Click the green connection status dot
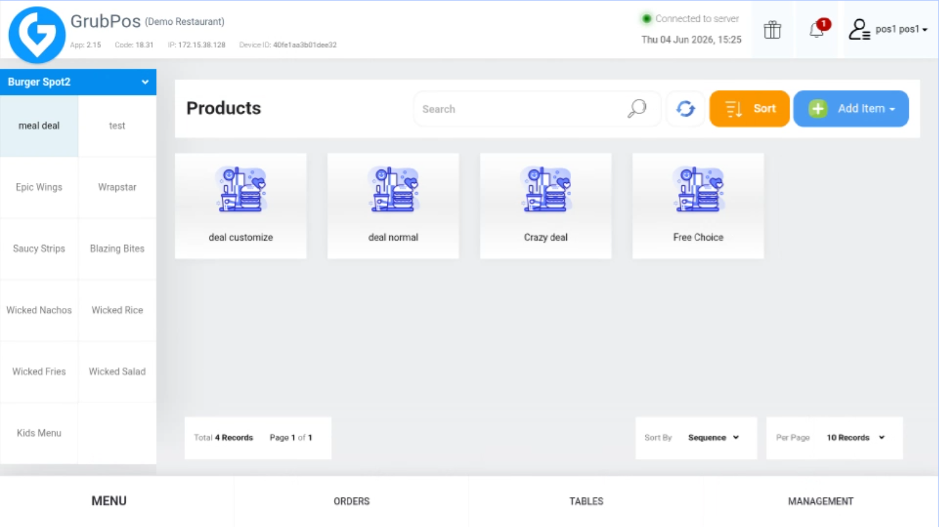 tap(647, 19)
